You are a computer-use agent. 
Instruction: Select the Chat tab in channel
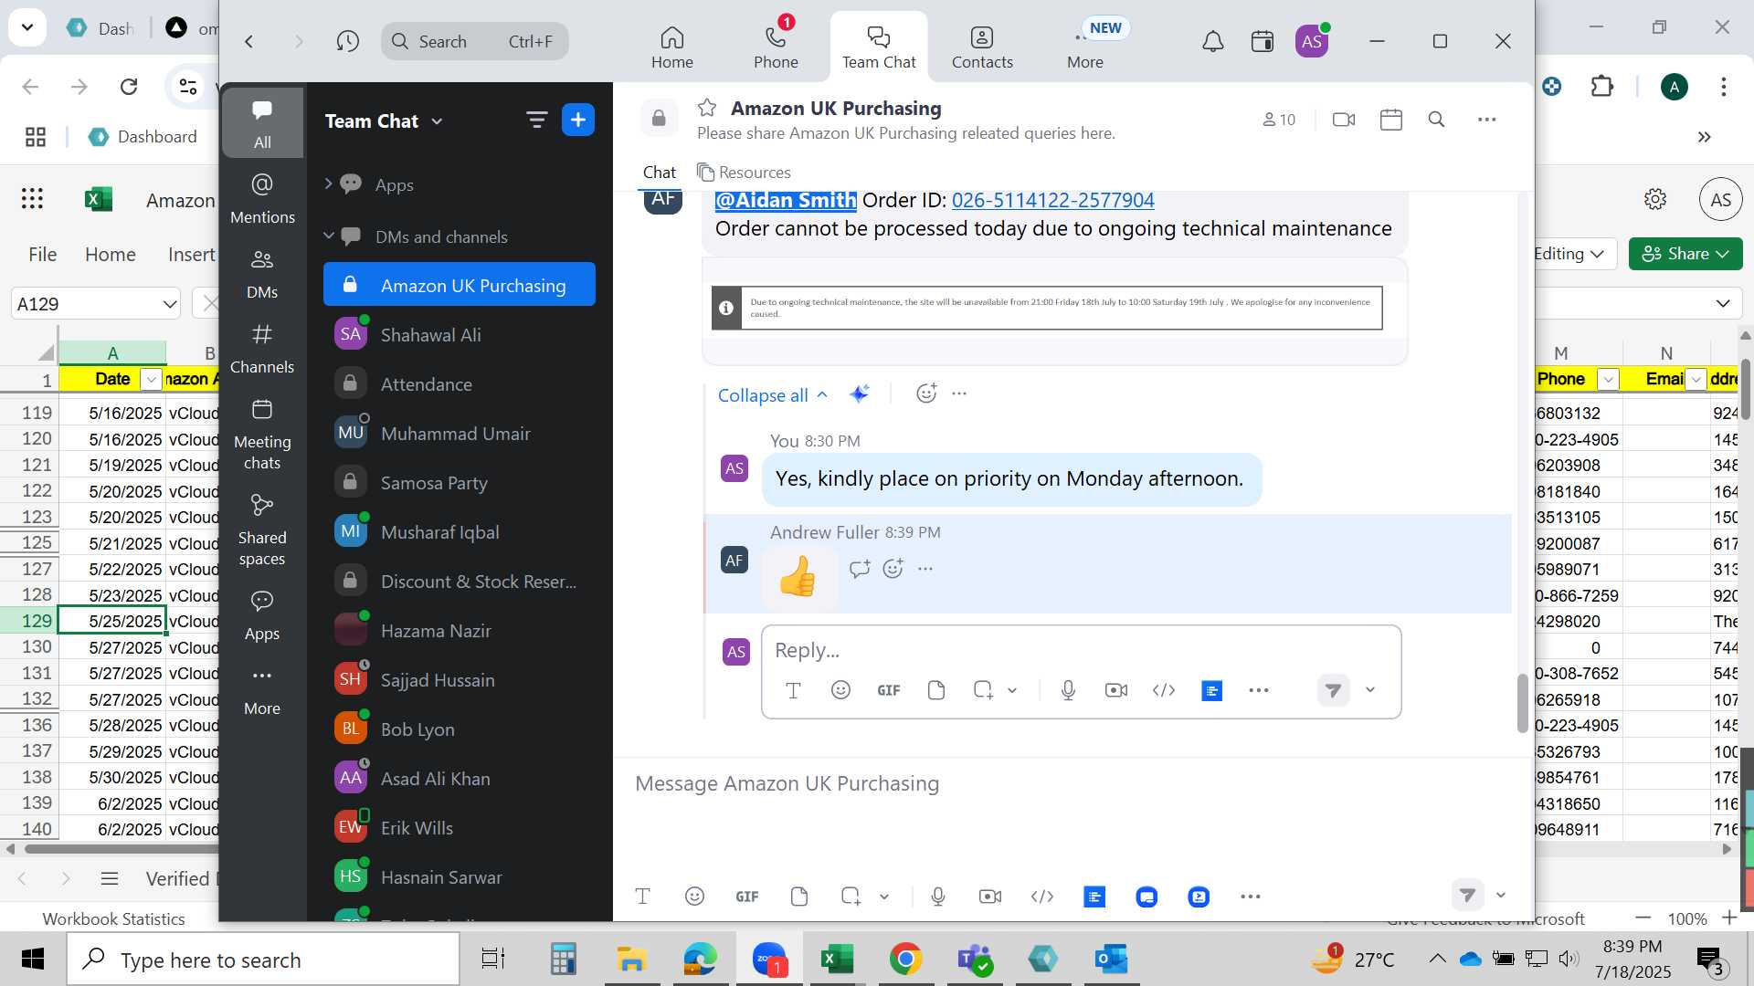coord(659,173)
